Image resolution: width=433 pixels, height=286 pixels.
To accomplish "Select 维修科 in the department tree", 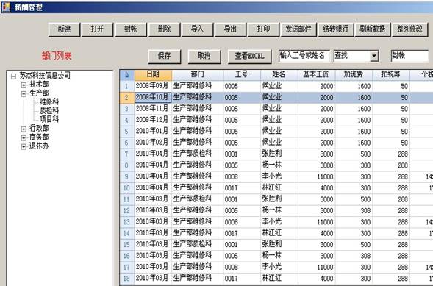I will click(x=49, y=102).
